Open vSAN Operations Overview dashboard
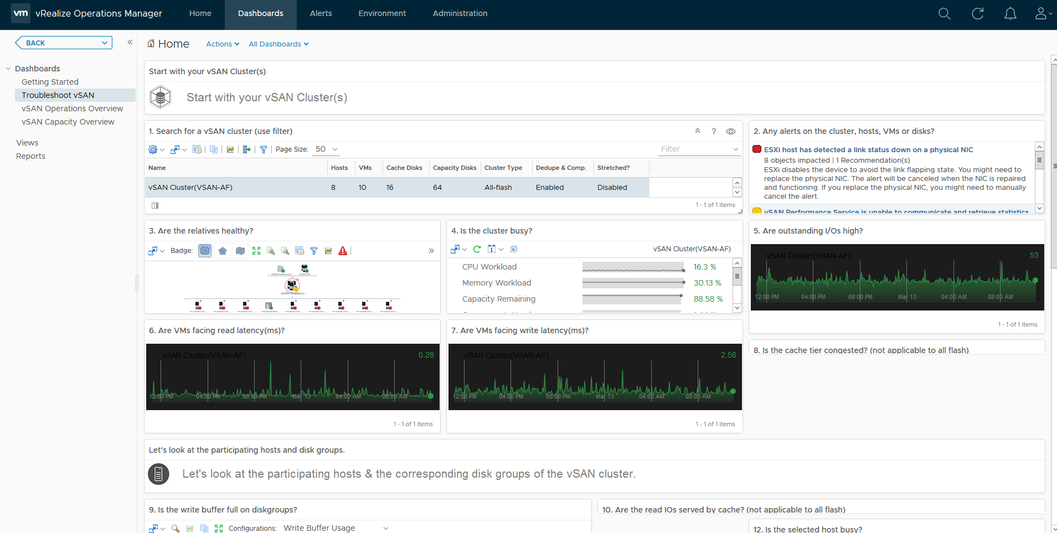The height and width of the screenshot is (533, 1057). [72, 108]
